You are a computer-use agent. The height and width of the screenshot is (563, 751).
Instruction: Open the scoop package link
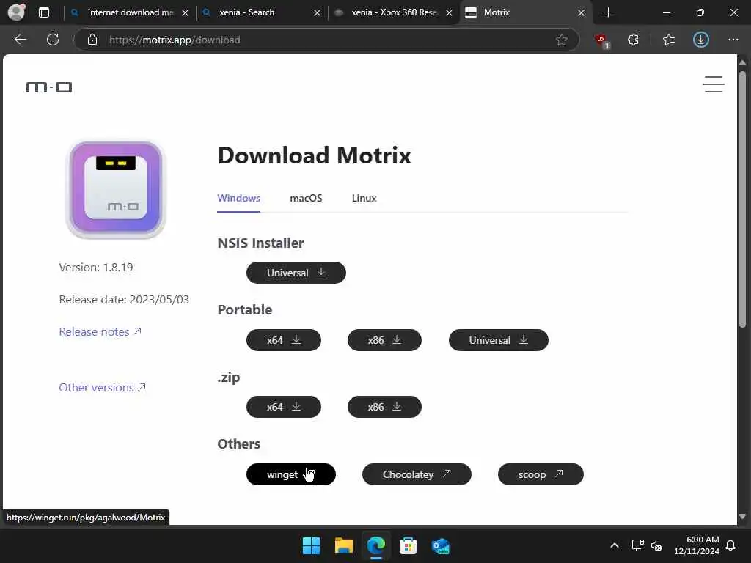(541, 474)
